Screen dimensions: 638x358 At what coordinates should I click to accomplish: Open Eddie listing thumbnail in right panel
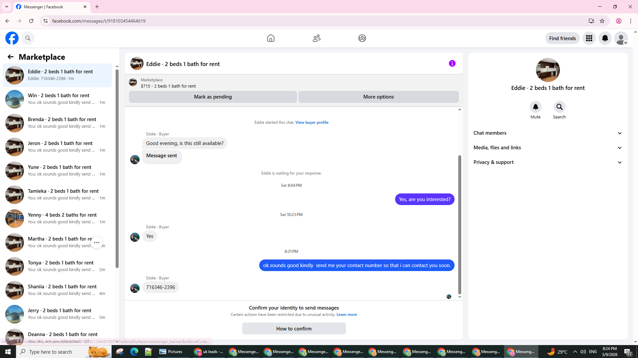548,70
